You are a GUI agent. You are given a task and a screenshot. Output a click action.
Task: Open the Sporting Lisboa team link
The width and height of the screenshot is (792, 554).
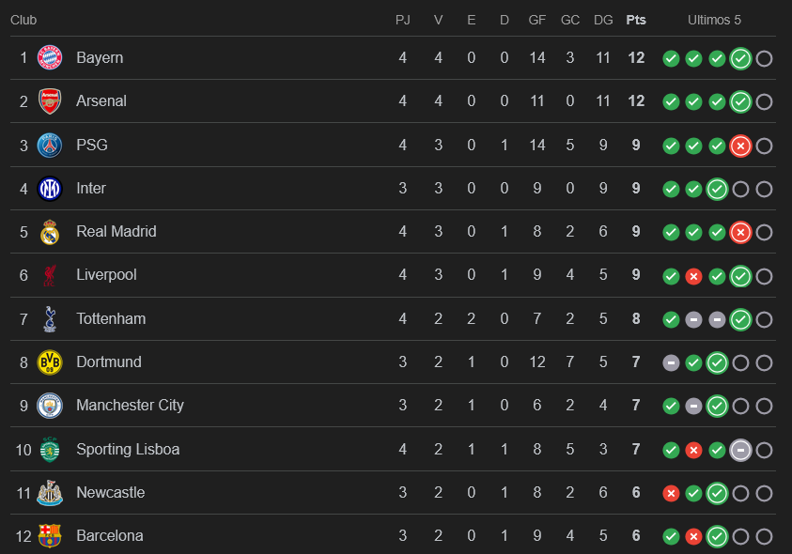(x=128, y=450)
